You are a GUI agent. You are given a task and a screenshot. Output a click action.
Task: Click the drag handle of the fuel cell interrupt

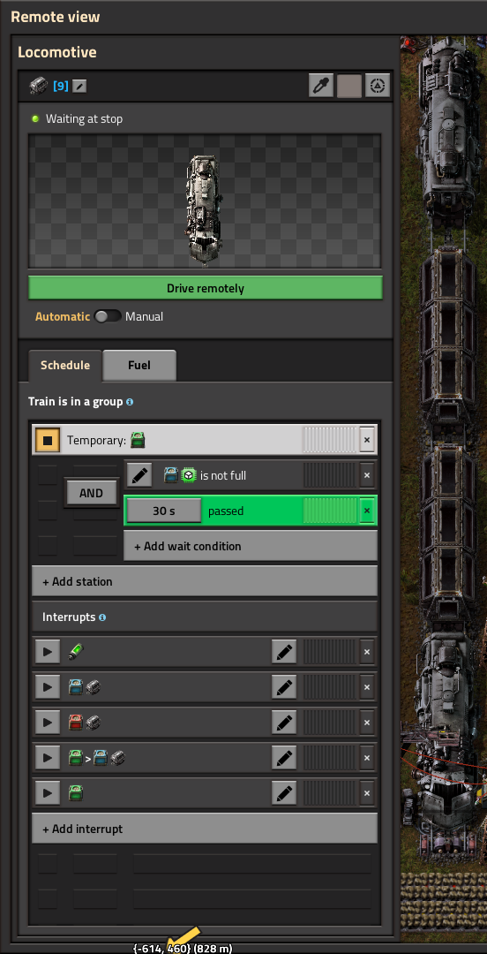329,652
